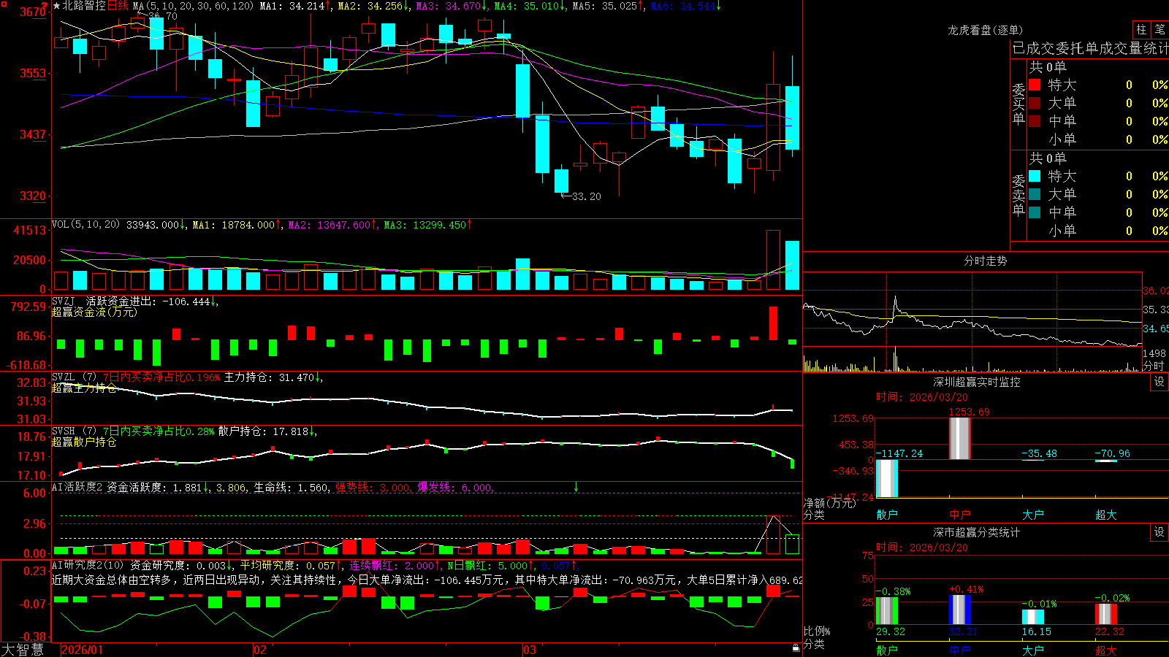Screen dimensions: 1169x657
Task: Click the cyan 散户 label under 深圳超赢实时监控
Action: (x=886, y=515)
